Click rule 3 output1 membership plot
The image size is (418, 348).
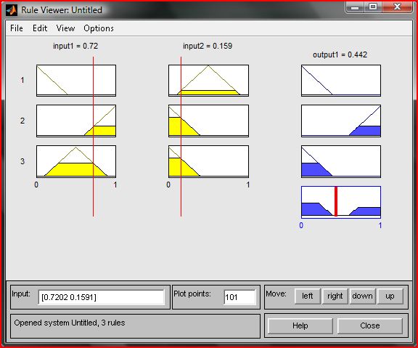coord(341,161)
